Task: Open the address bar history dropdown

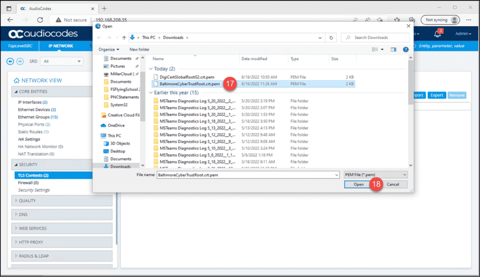Action: (320, 38)
